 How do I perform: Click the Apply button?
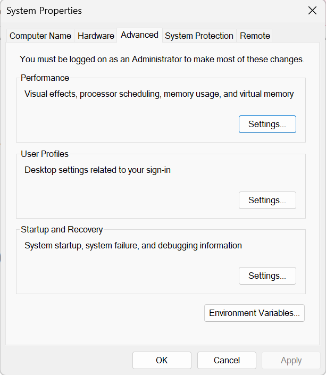[291, 360]
